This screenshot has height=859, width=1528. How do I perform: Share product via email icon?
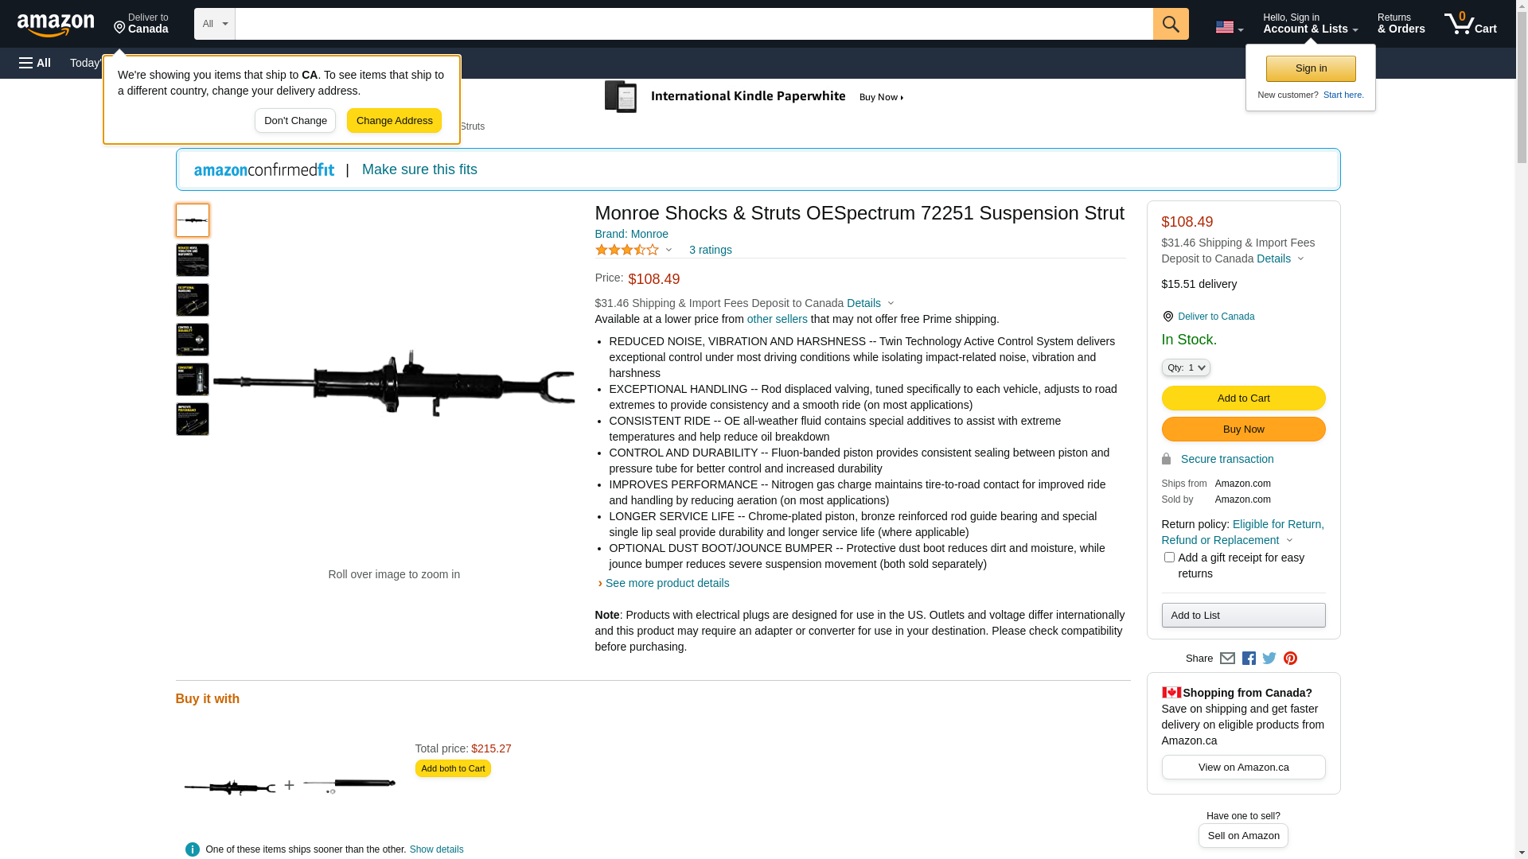pyautogui.click(x=1227, y=659)
